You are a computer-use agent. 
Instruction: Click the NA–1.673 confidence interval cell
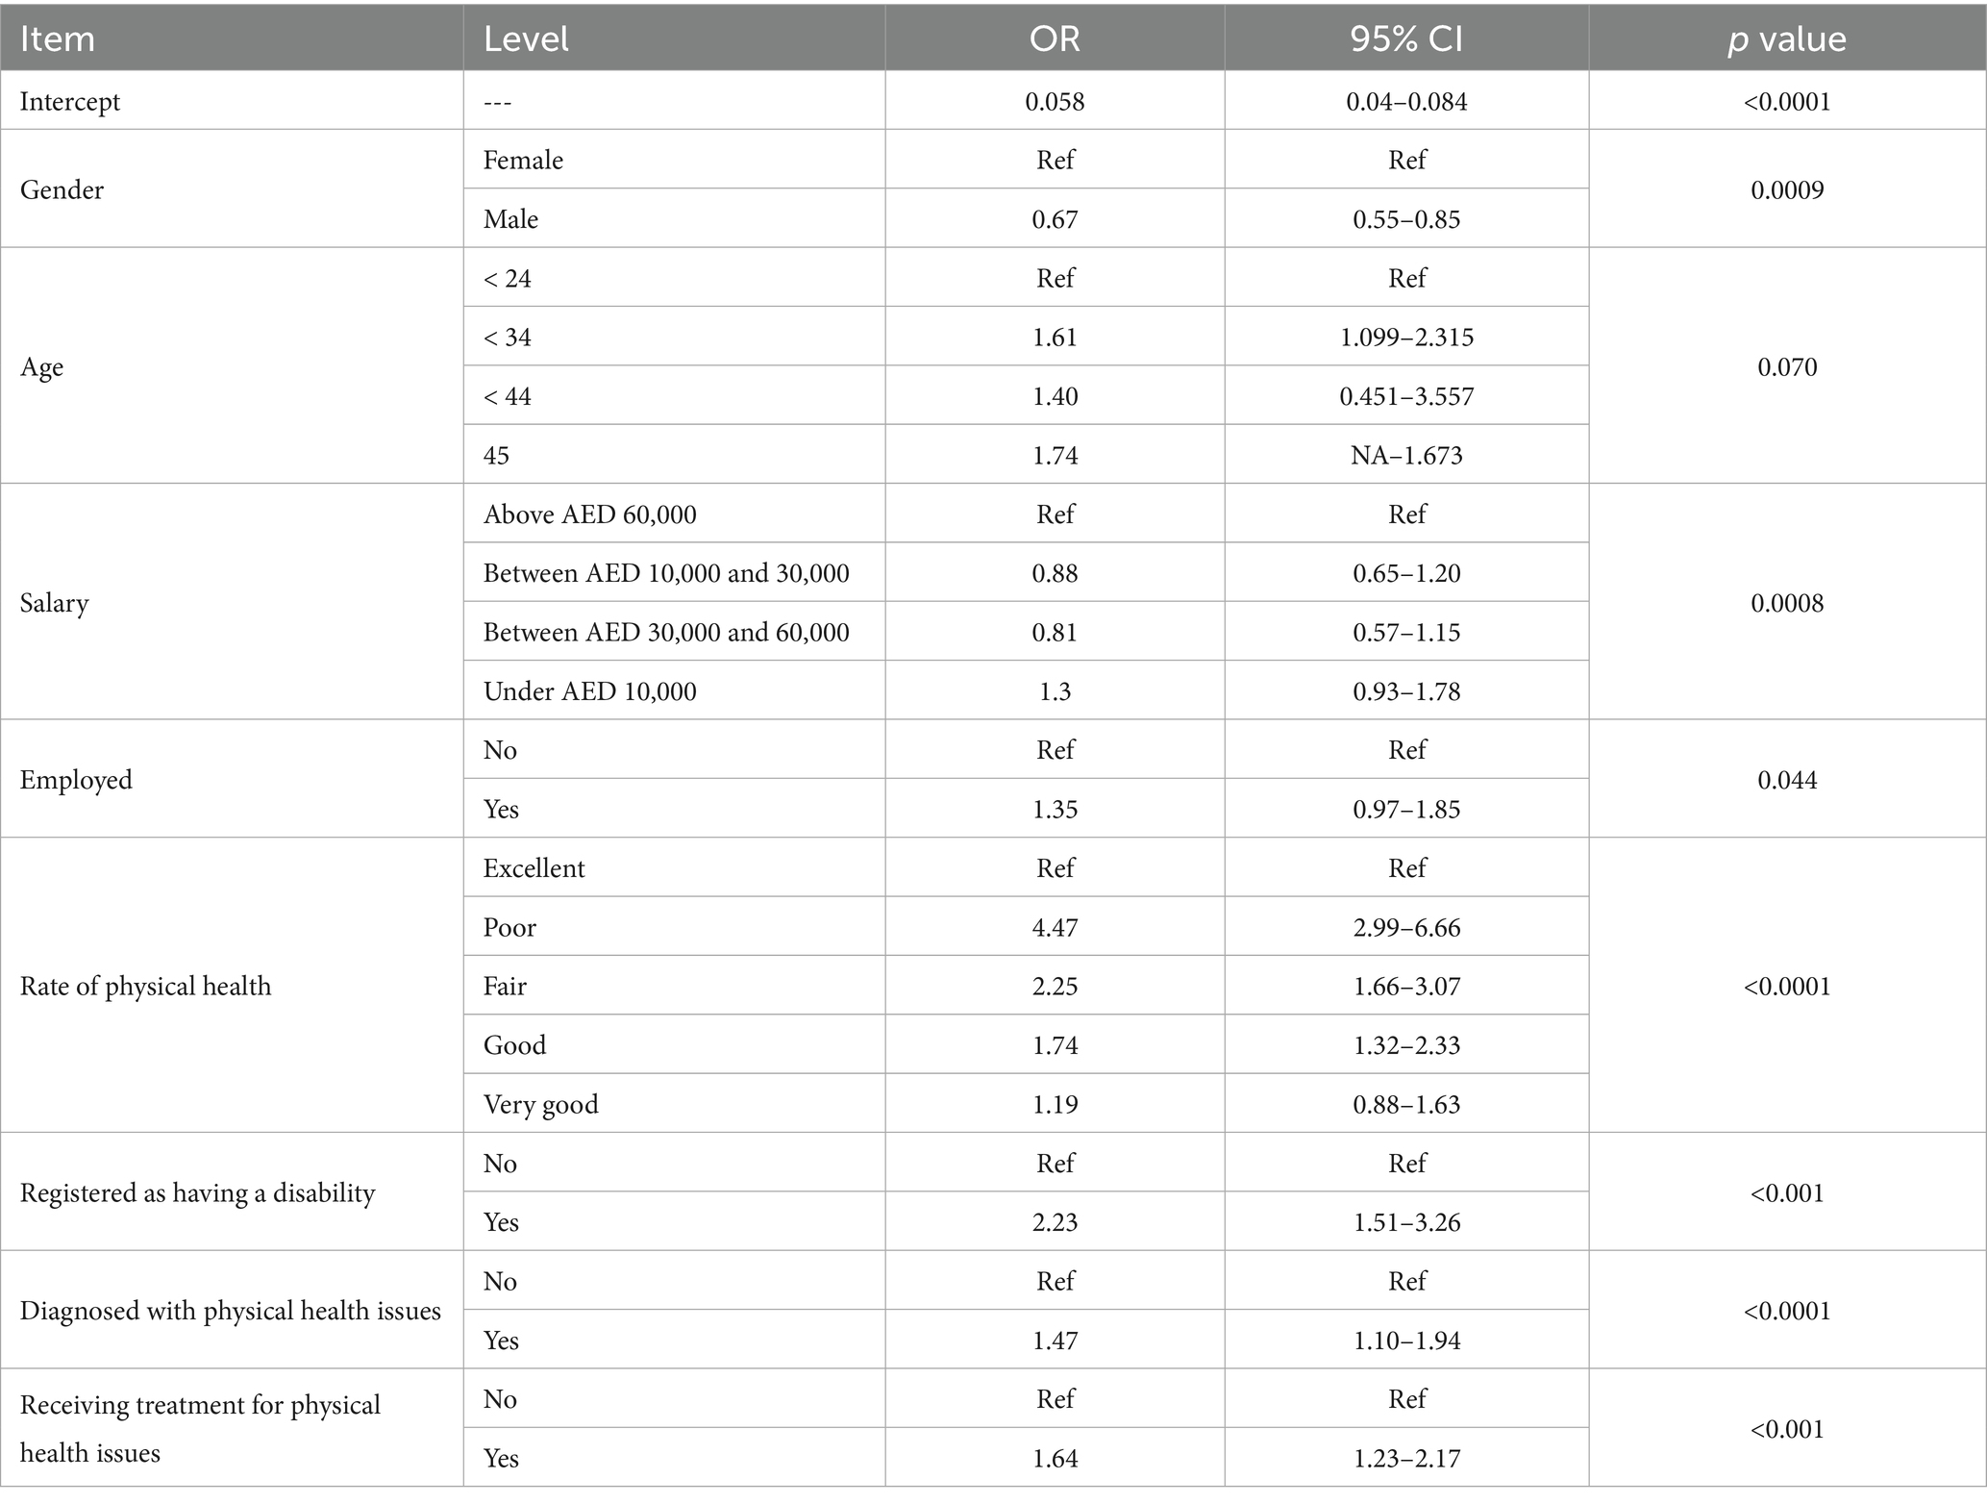click(x=1406, y=455)
